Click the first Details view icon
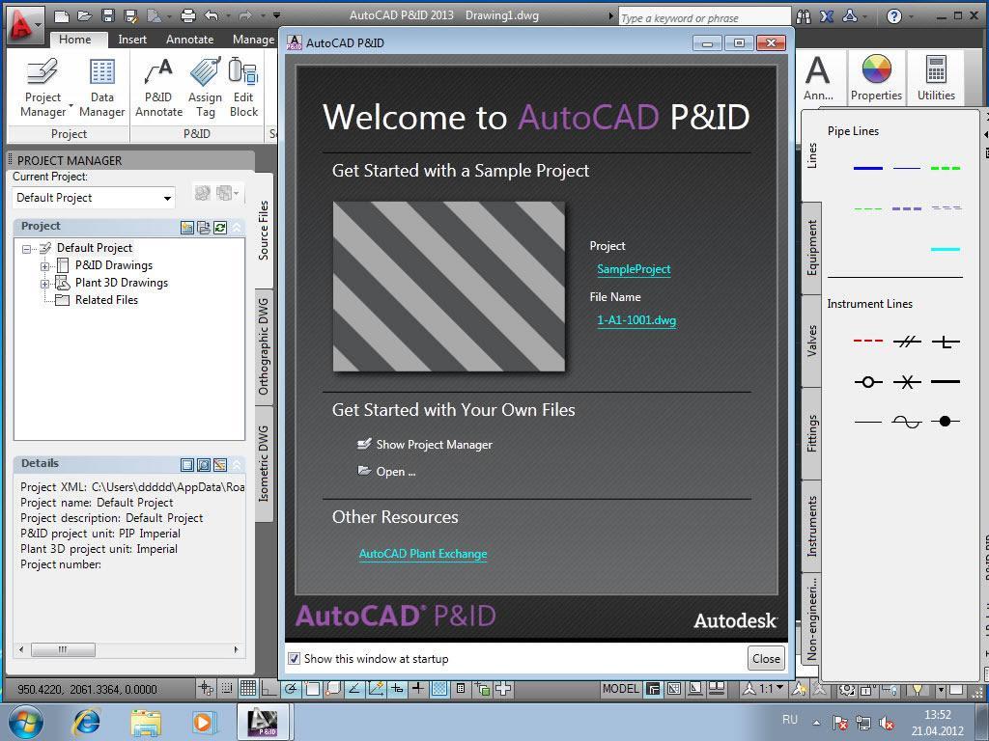The width and height of the screenshot is (989, 741). [187, 465]
